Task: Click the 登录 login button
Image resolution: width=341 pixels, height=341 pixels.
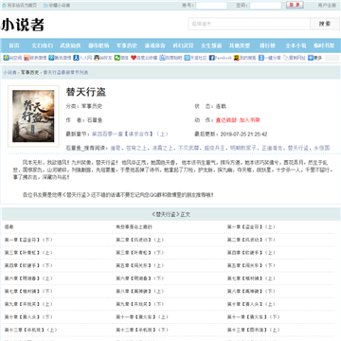Action: tap(295, 5)
